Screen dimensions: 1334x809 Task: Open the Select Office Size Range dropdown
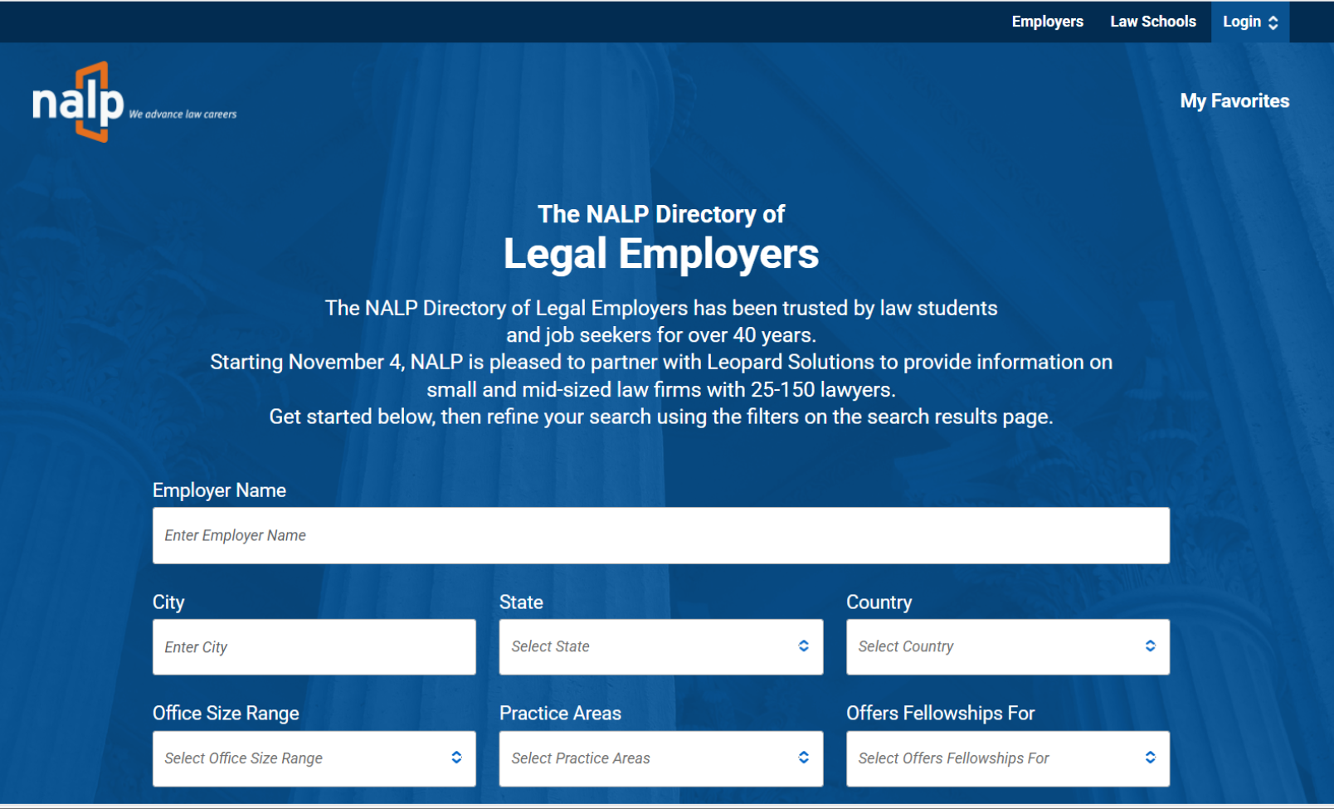point(300,758)
